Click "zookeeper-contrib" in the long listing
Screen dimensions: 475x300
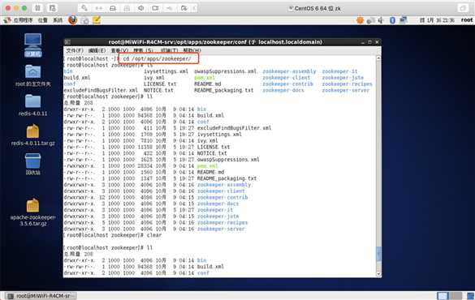click(x=222, y=197)
